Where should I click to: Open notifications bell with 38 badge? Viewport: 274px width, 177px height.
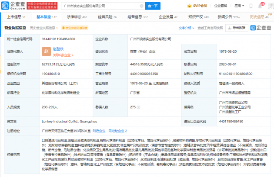pos(260,6)
